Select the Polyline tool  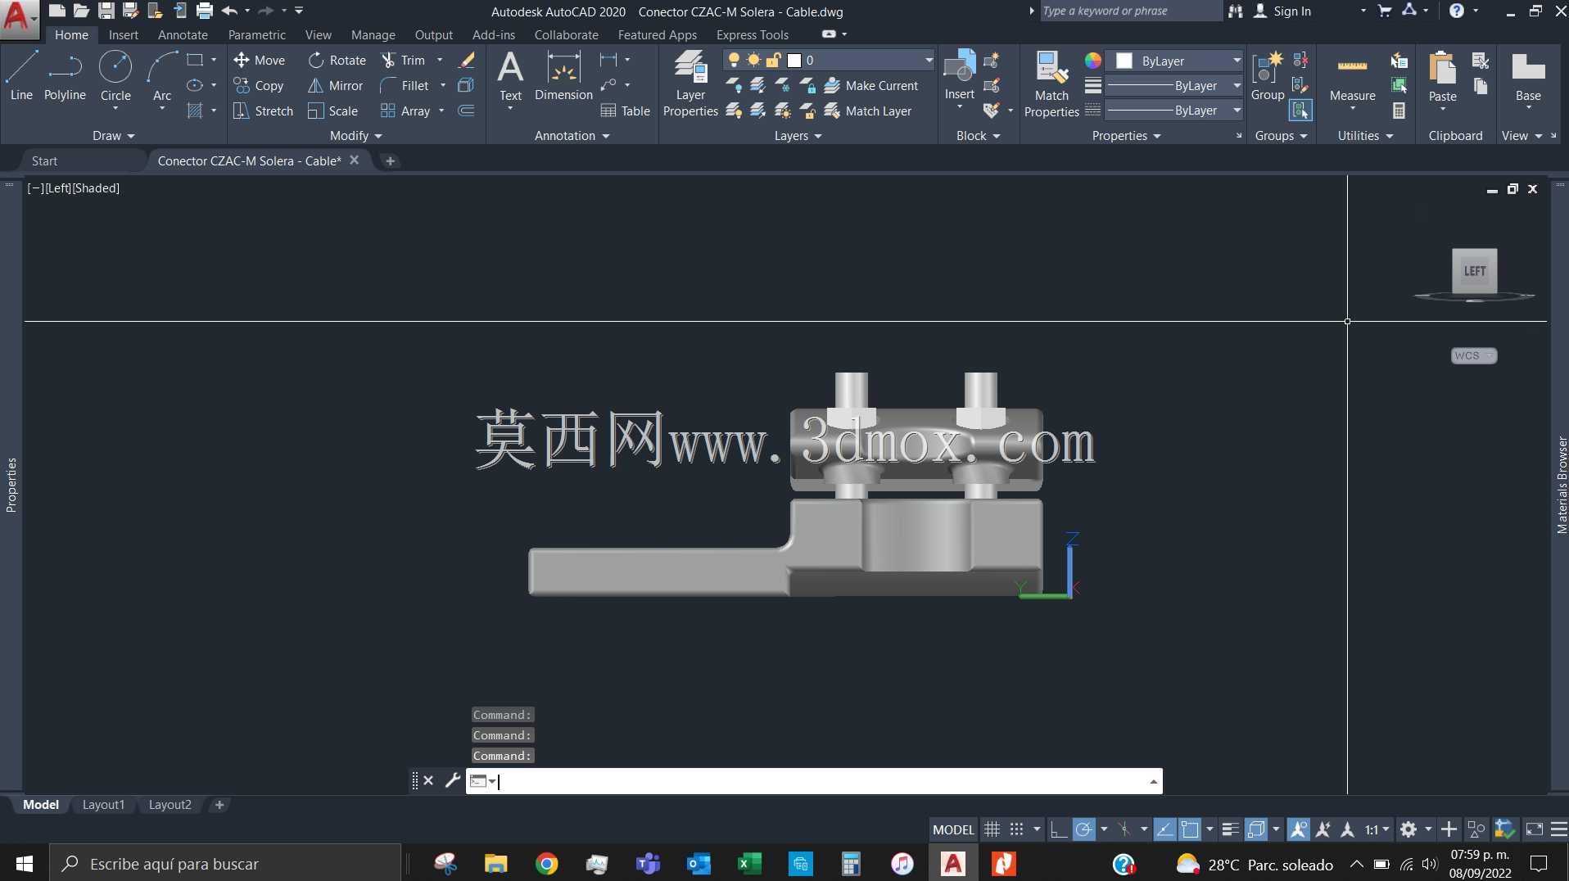click(65, 75)
